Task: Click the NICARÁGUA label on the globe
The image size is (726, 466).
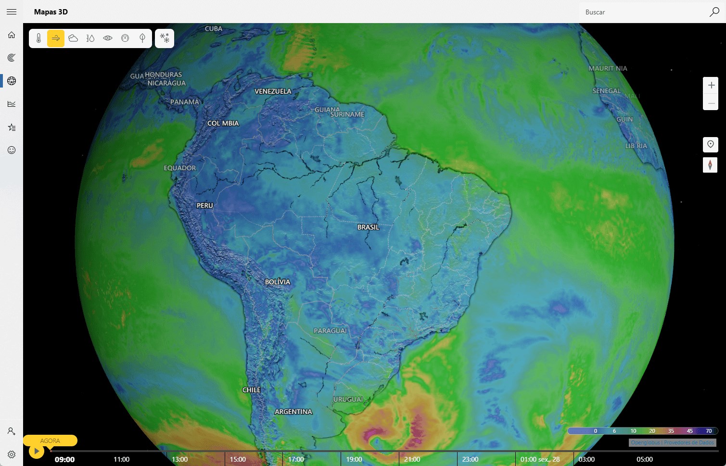Action: point(166,83)
